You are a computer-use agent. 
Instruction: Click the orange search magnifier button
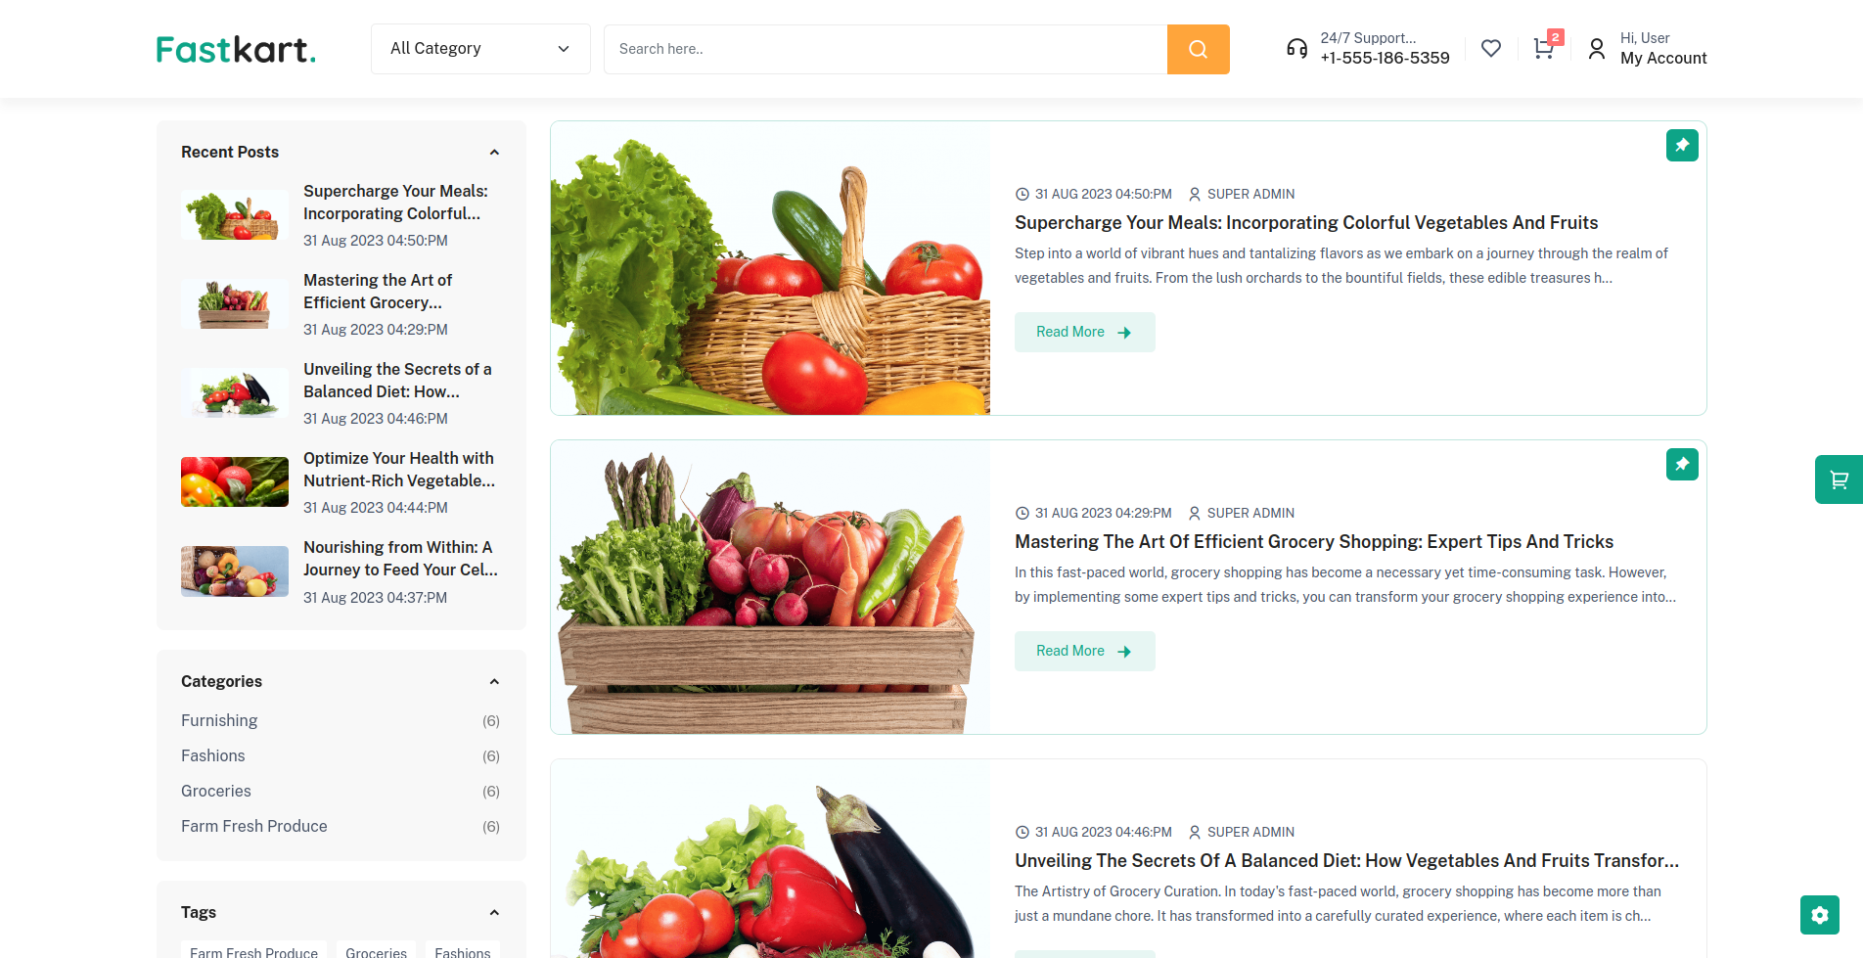click(1198, 49)
